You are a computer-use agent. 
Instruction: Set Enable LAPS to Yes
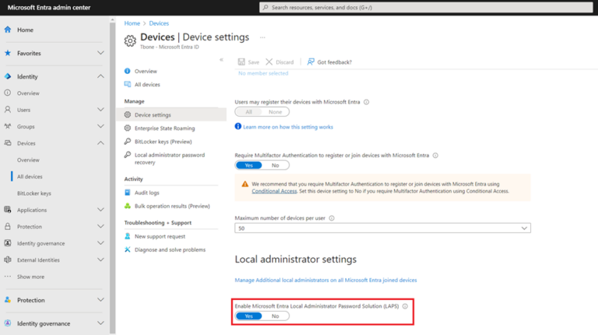click(x=248, y=316)
